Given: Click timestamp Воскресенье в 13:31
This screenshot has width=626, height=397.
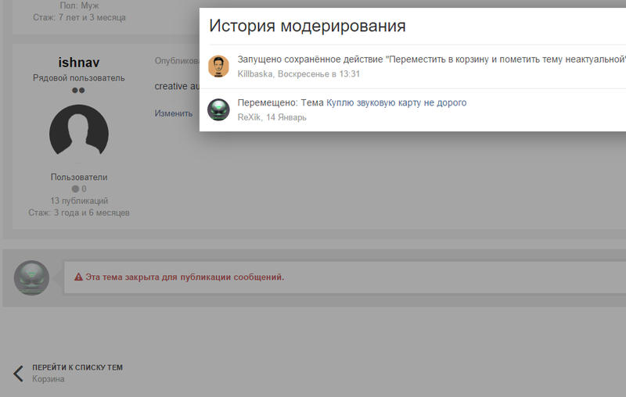Looking at the screenshot, I should click(318, 73).
